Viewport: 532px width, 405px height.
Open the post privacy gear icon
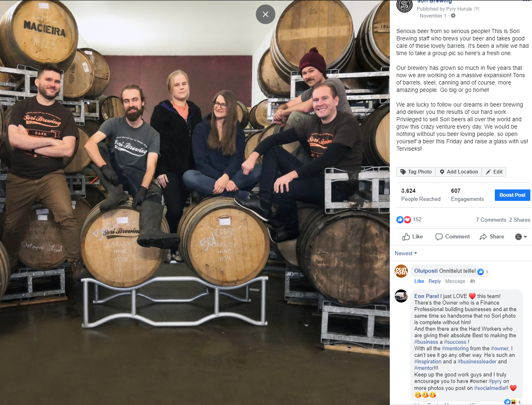point(453,16)
